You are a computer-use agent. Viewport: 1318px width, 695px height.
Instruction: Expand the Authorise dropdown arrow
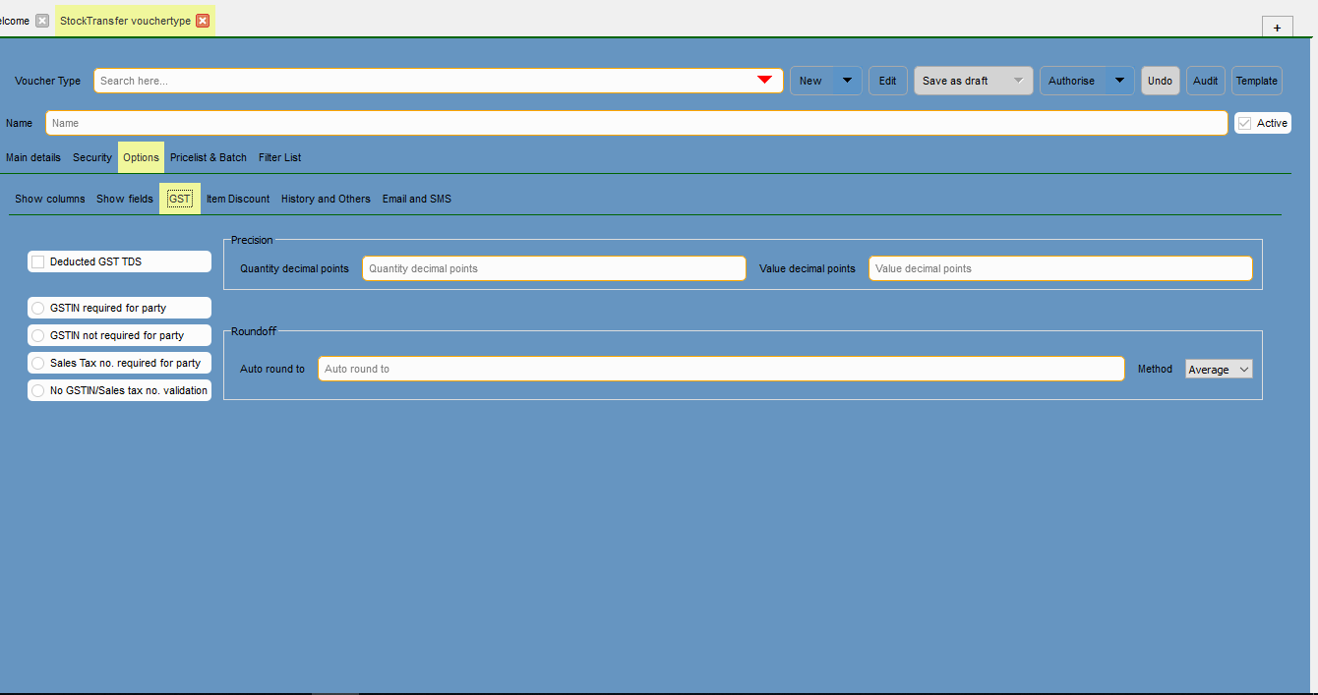coord(1118,81)
